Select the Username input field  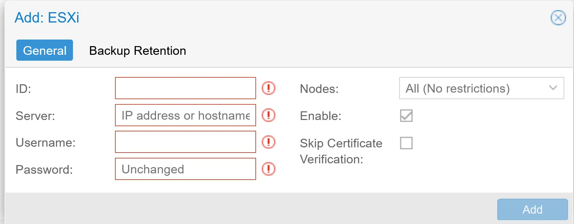[185, 142]
